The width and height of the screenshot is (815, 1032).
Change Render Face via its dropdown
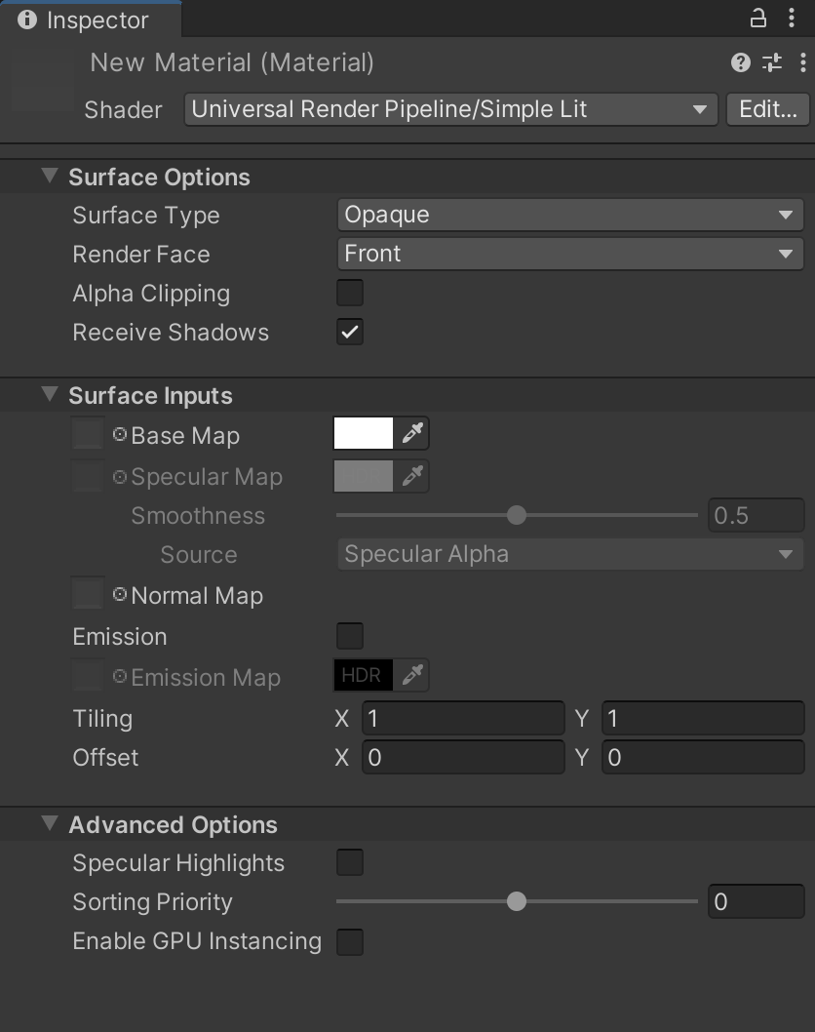569,254
